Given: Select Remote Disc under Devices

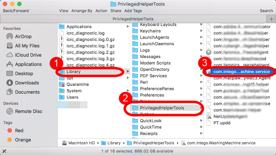Looking at the screenshot, I should click(24, 111).
